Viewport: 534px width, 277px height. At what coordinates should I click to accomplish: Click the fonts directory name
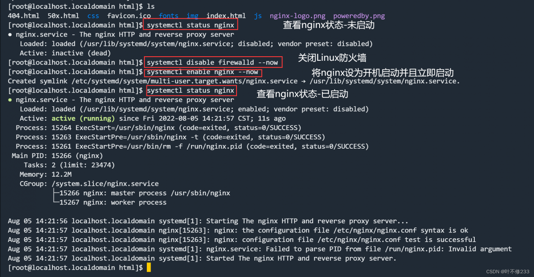point(169,16)
